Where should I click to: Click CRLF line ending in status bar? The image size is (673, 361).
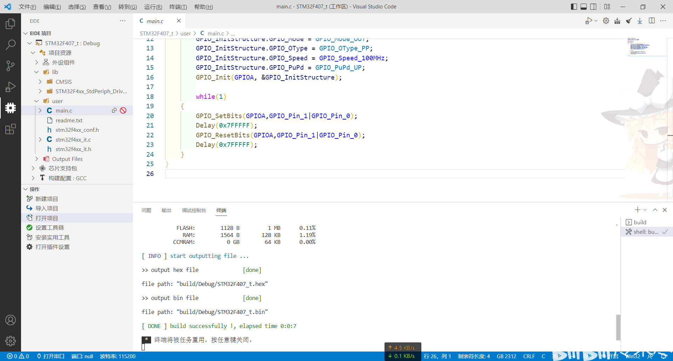529,356
